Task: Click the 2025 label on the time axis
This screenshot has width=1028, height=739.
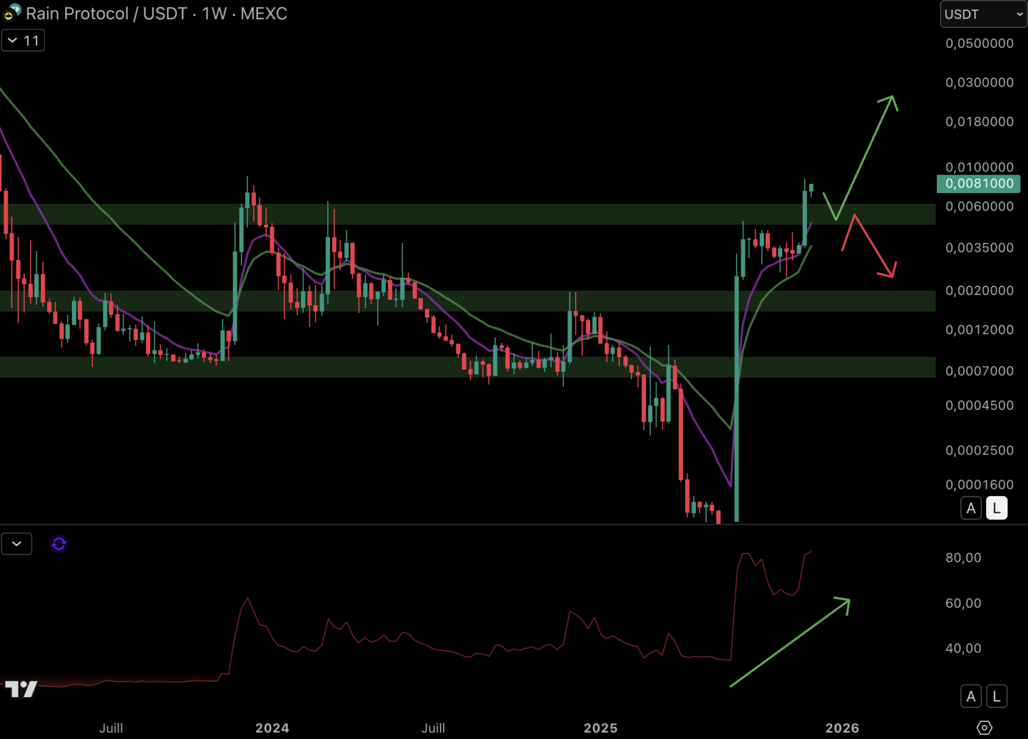Action: tap(600, 728)
